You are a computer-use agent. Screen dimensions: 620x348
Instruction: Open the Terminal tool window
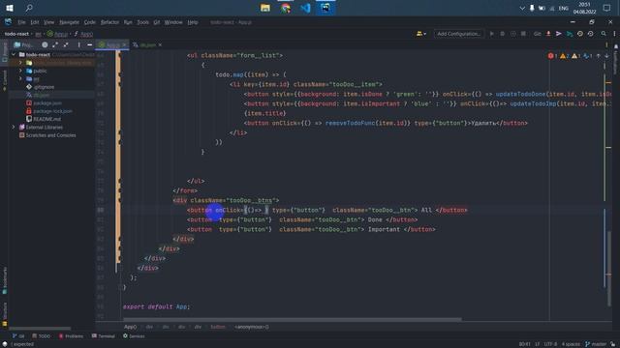(x=104, y=336)
